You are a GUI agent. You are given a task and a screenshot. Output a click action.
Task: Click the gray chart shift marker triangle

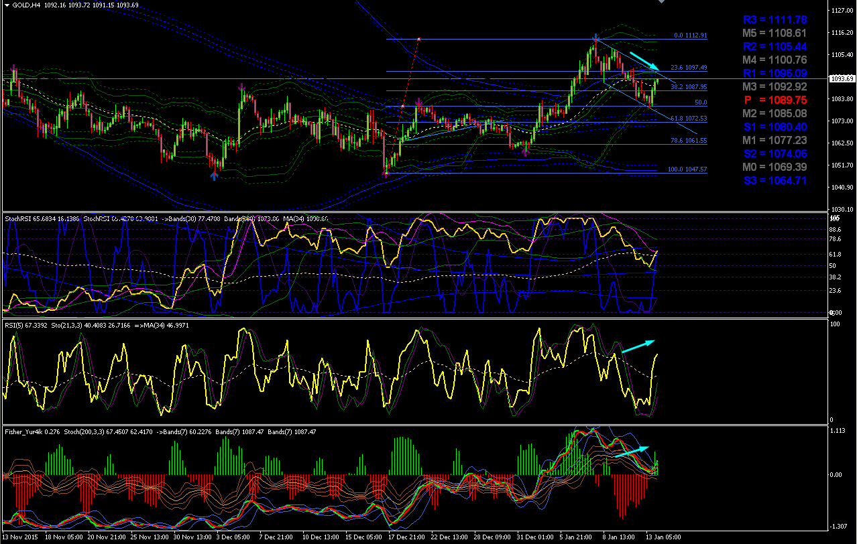pos(662,3)
